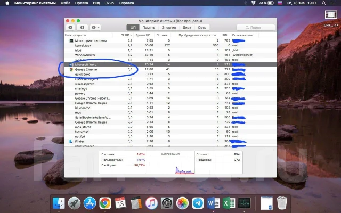Select the Google Chrome process row
Viewport: 341px width, 213px height.
point(170,69)
